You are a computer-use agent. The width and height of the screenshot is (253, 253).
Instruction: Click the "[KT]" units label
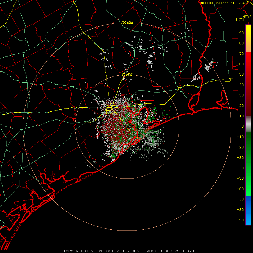[240, 19]
